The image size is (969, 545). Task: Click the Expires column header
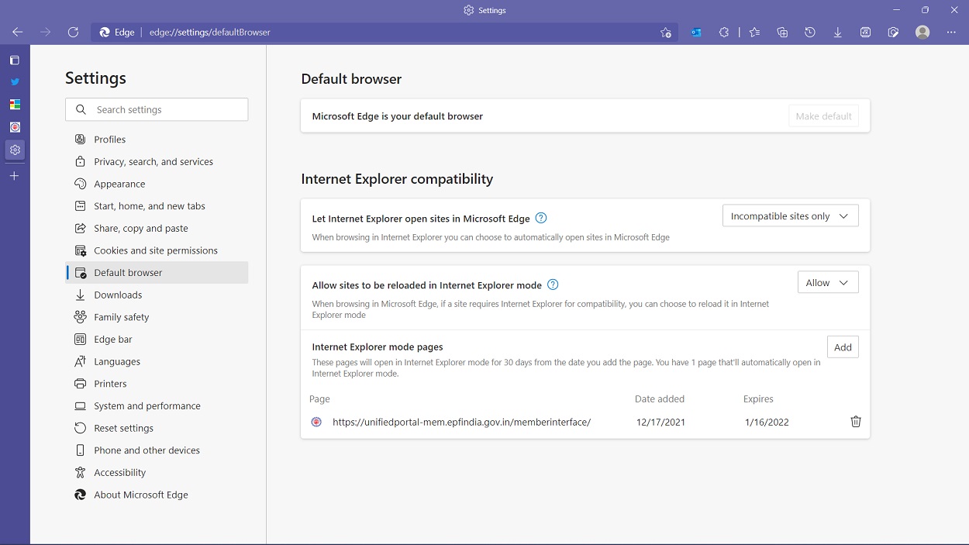(758, 399)
